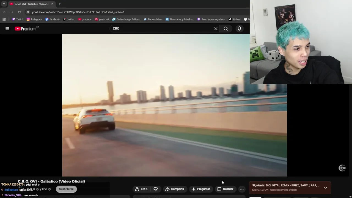Open the twitter bookmark
Viewport: 352px width, 198px height.
69,19
